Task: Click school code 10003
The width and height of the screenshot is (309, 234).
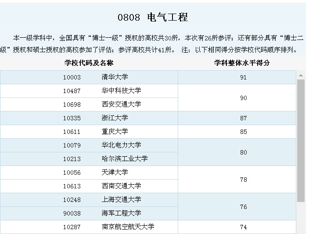Action: 72,77
